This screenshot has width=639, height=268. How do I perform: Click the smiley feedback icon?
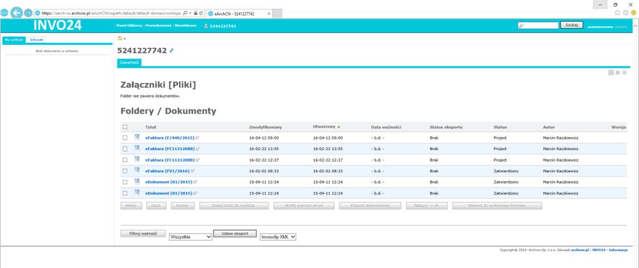pos(634,12)
